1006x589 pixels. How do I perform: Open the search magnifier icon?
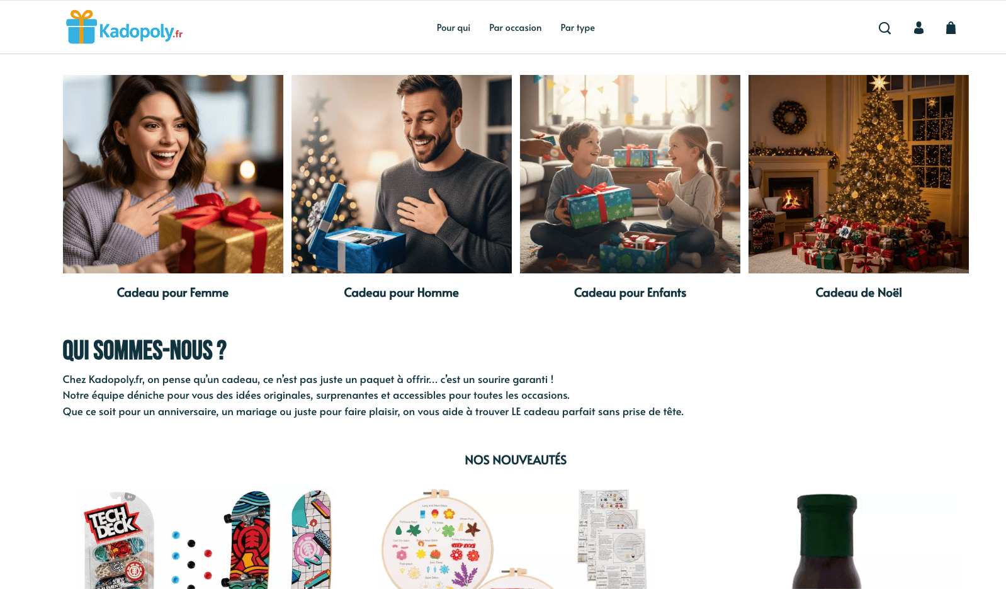pyautogui.click(x=884, y=28)
